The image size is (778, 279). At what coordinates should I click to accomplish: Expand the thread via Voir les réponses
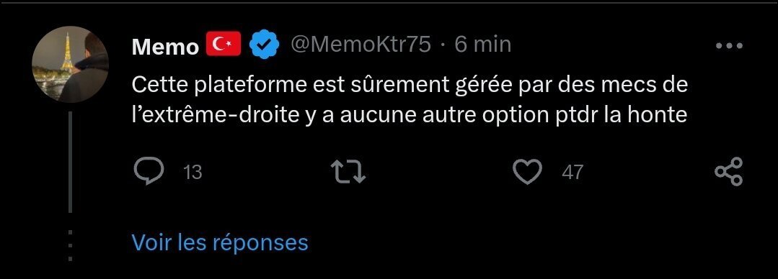[x=220, y=242]
